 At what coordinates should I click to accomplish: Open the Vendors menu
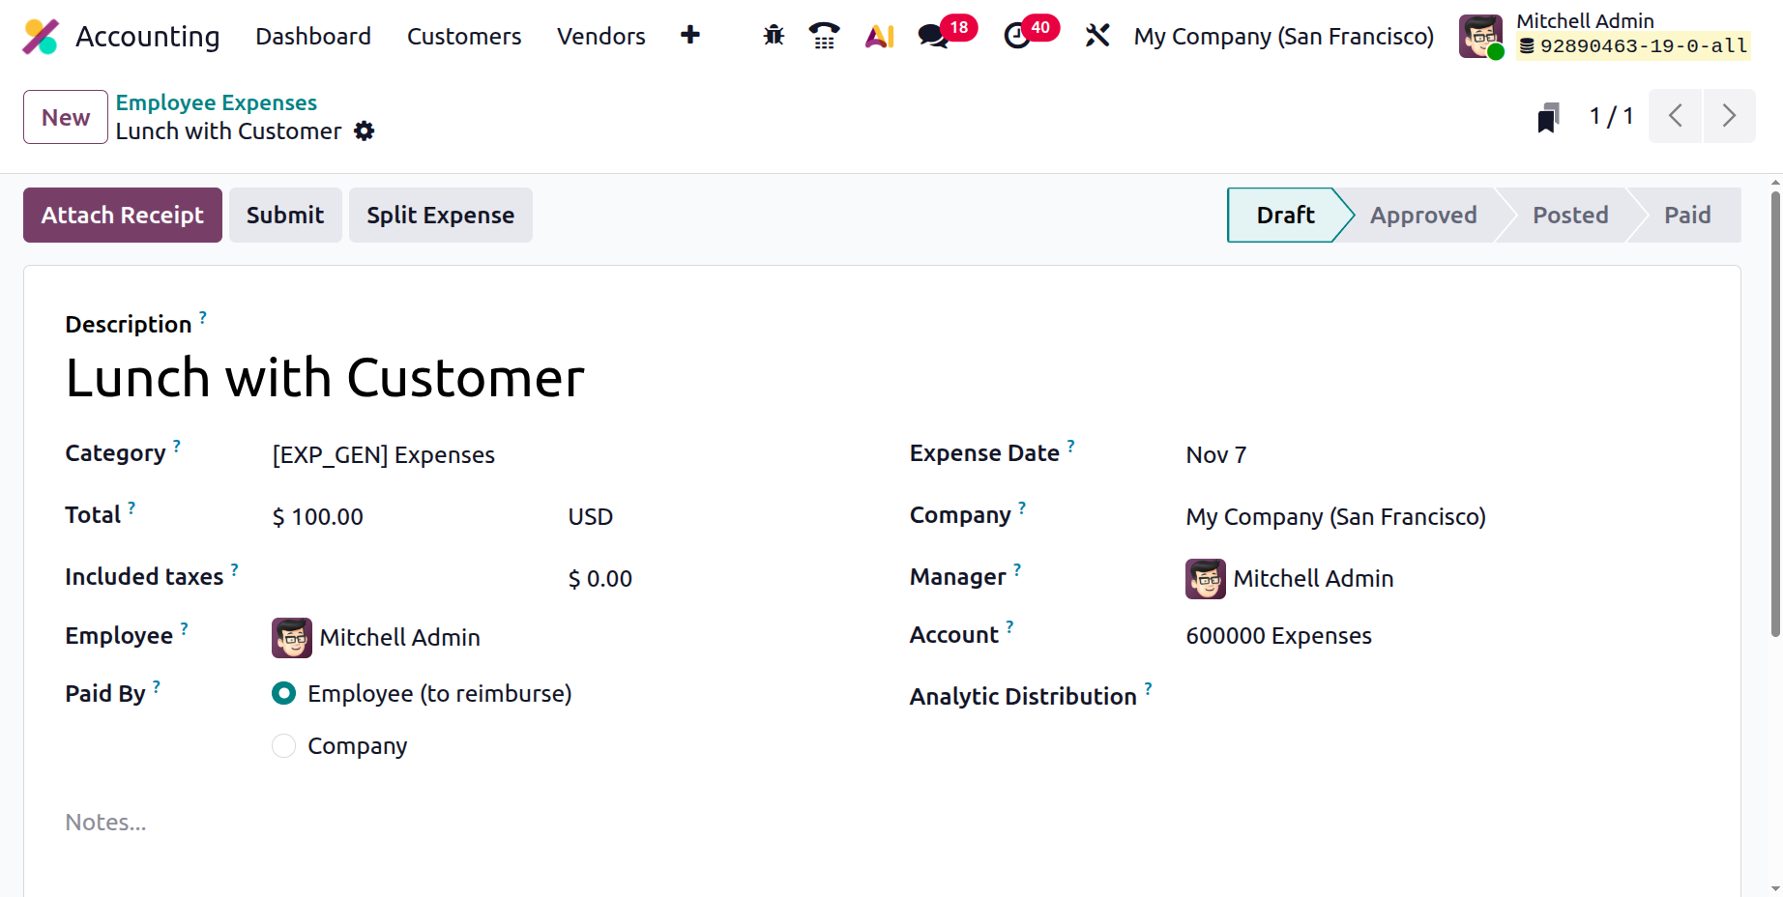[x=600, y=37]
